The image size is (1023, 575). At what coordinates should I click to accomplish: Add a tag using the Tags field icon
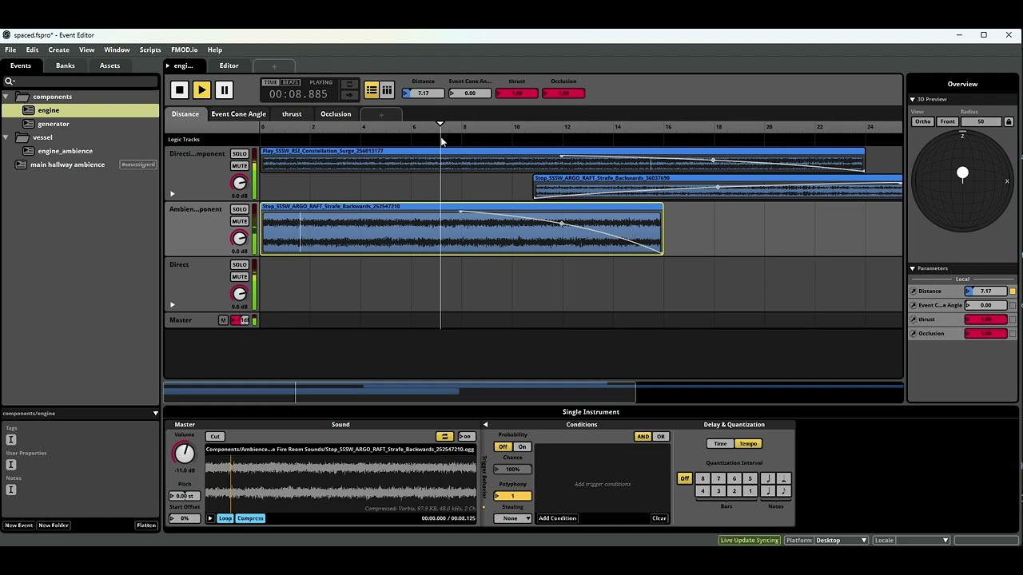click(x=11, y=439)
